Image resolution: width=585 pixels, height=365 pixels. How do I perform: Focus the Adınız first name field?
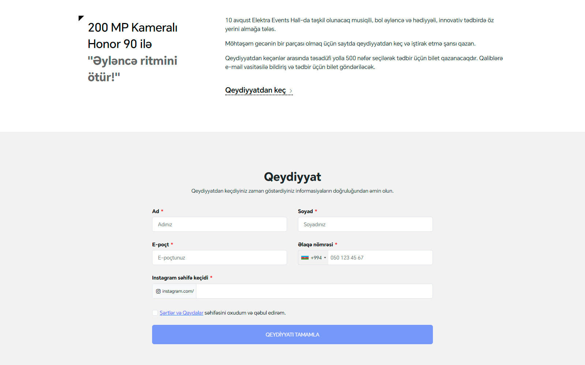pos(219,224)
